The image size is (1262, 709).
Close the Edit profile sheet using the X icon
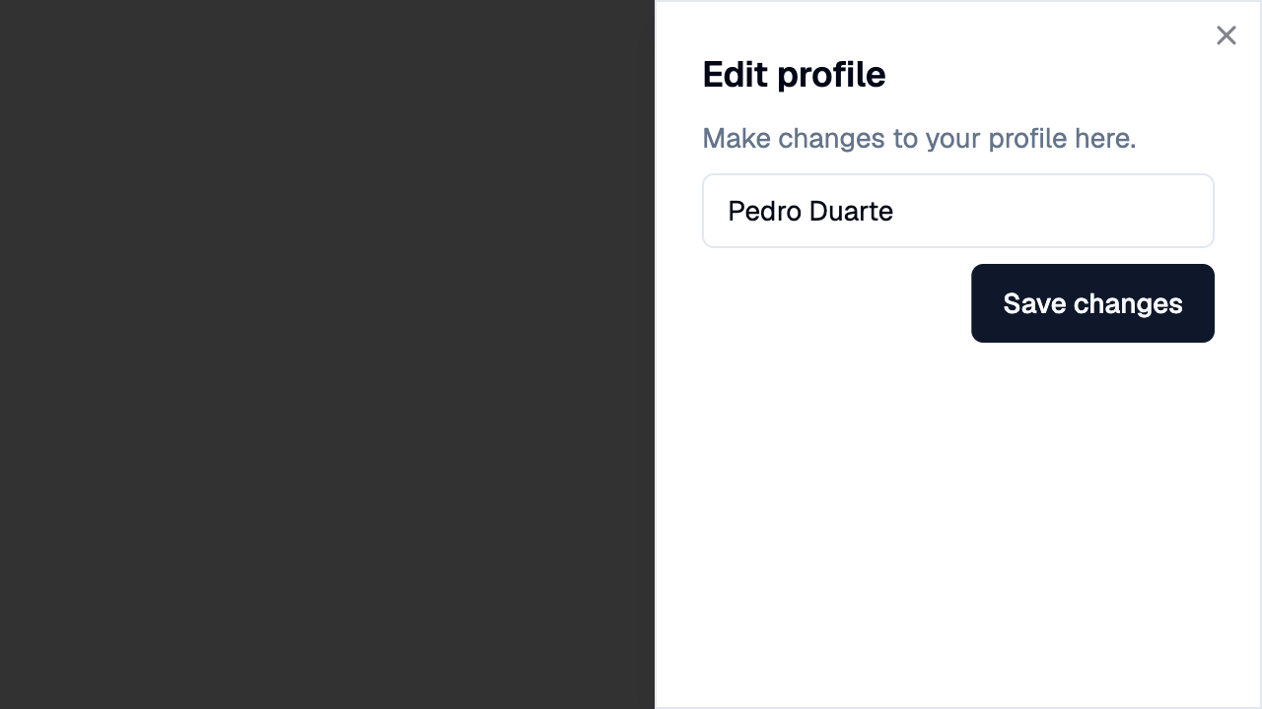[1226, 35]
